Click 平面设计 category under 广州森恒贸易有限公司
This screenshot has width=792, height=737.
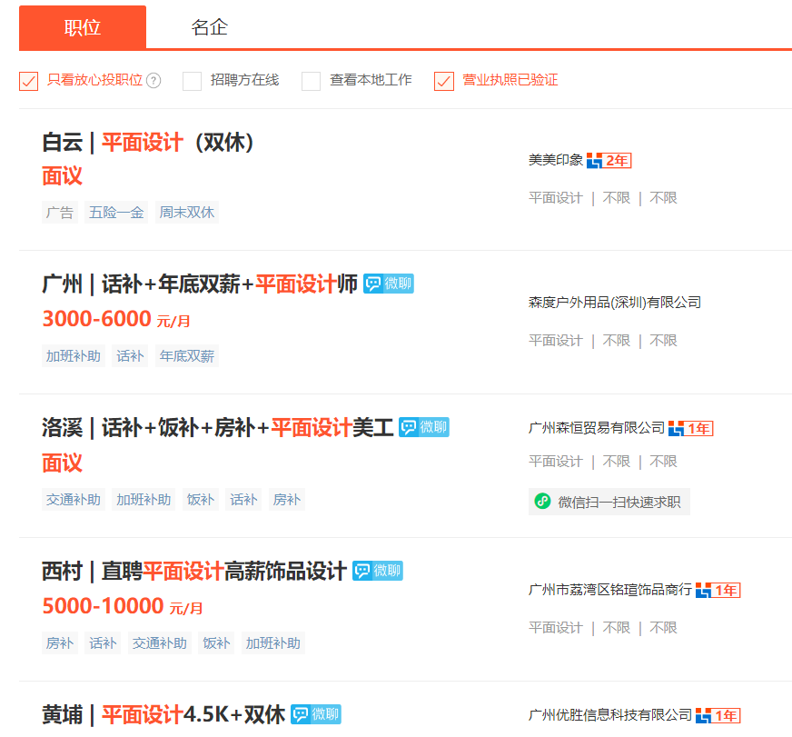[x=556, y=461]
